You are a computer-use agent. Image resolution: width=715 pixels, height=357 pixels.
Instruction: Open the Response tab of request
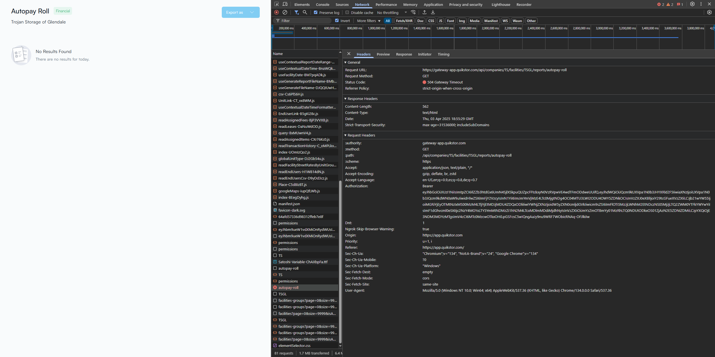tap(404, 54)
